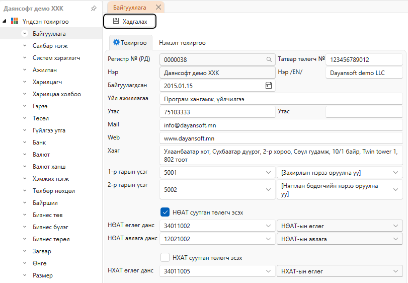Collapse the Үндсэн тохиргоо tree node

(5, 21)
